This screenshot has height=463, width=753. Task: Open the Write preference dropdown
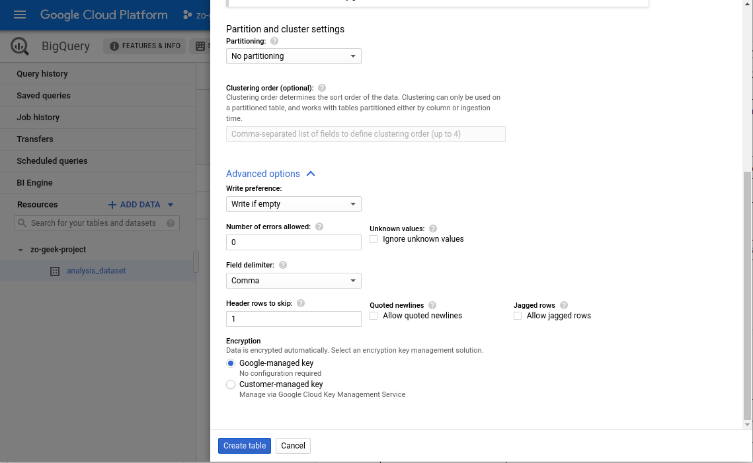[x=294, y=204]
